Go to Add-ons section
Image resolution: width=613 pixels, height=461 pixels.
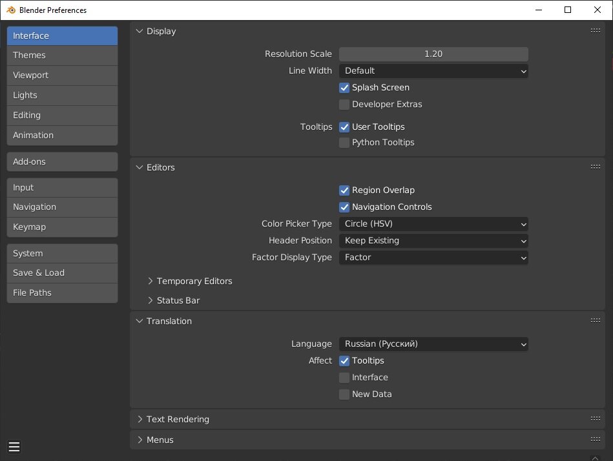click(x=62, y=162)
